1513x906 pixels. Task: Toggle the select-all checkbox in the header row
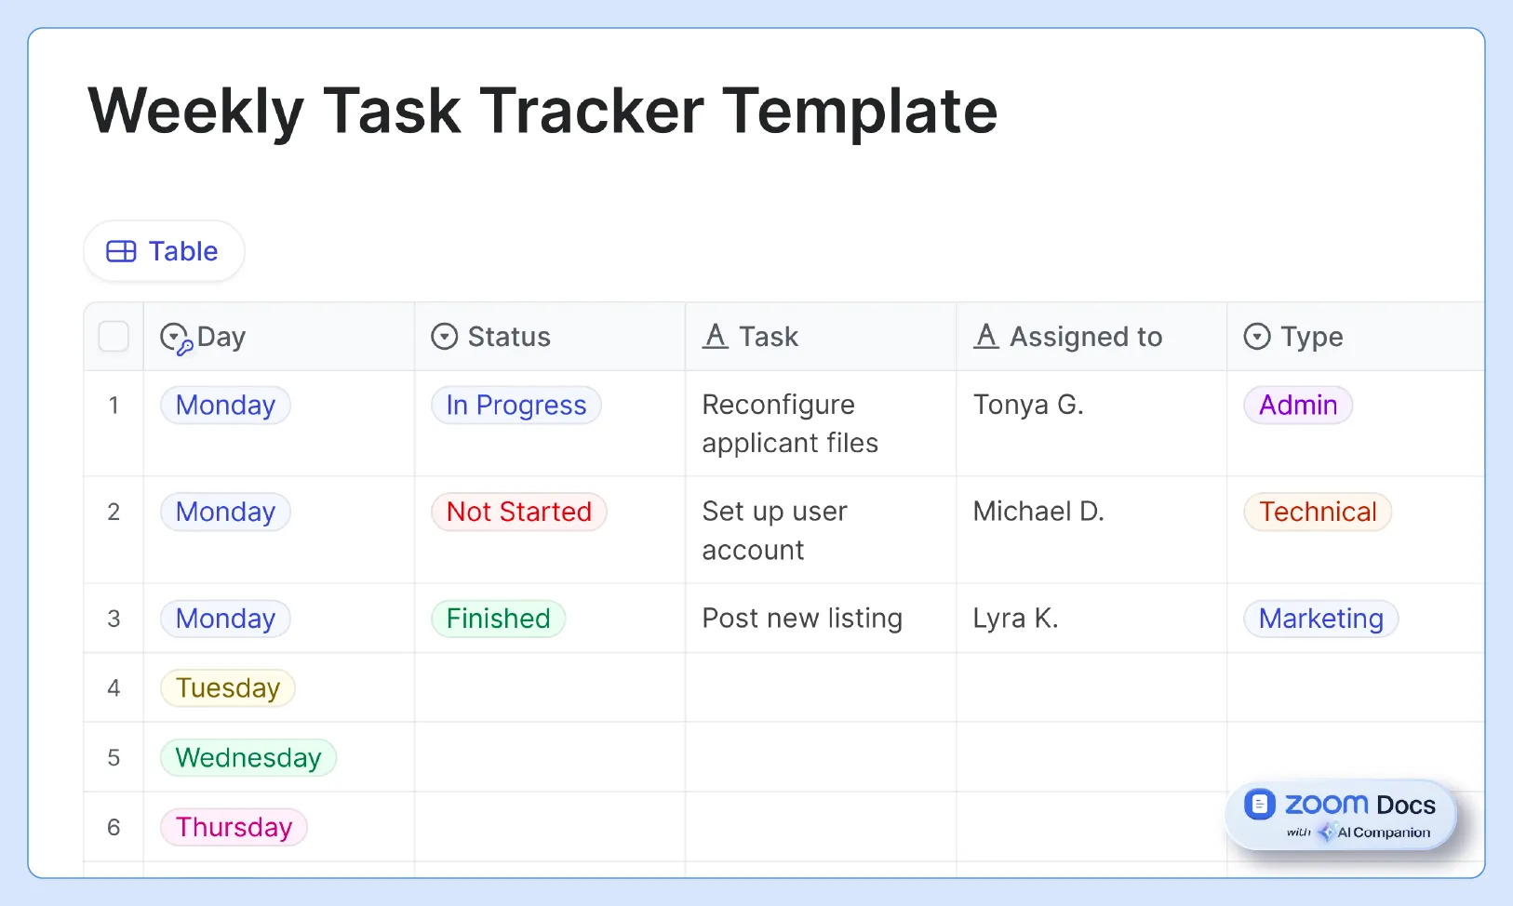click(114, 336)
